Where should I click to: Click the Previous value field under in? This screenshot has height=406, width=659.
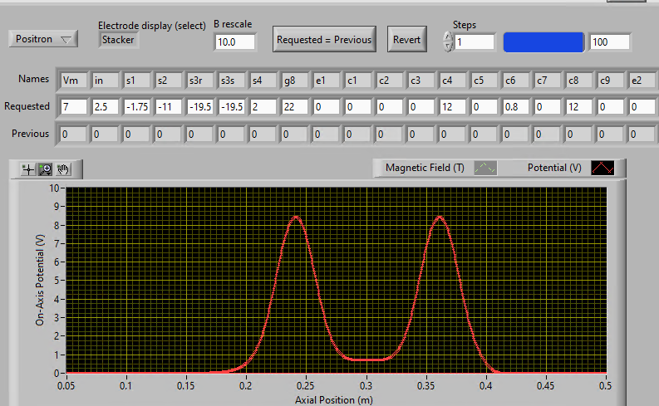pos(106,134)
